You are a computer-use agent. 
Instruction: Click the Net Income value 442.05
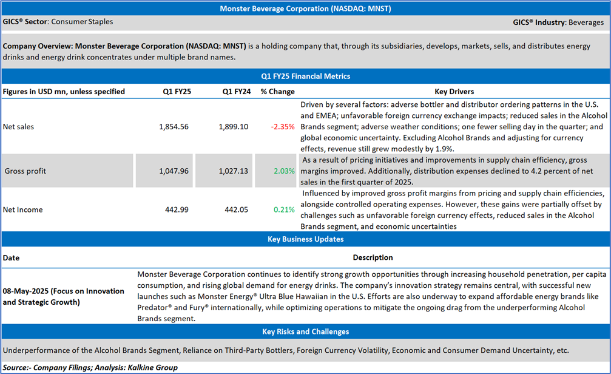coord(236,210)
